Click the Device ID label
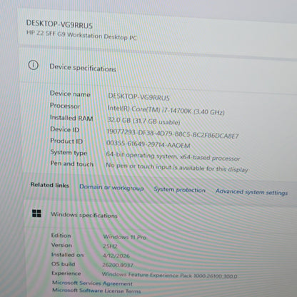The image size is (297, 297). [x=65, y=129]
